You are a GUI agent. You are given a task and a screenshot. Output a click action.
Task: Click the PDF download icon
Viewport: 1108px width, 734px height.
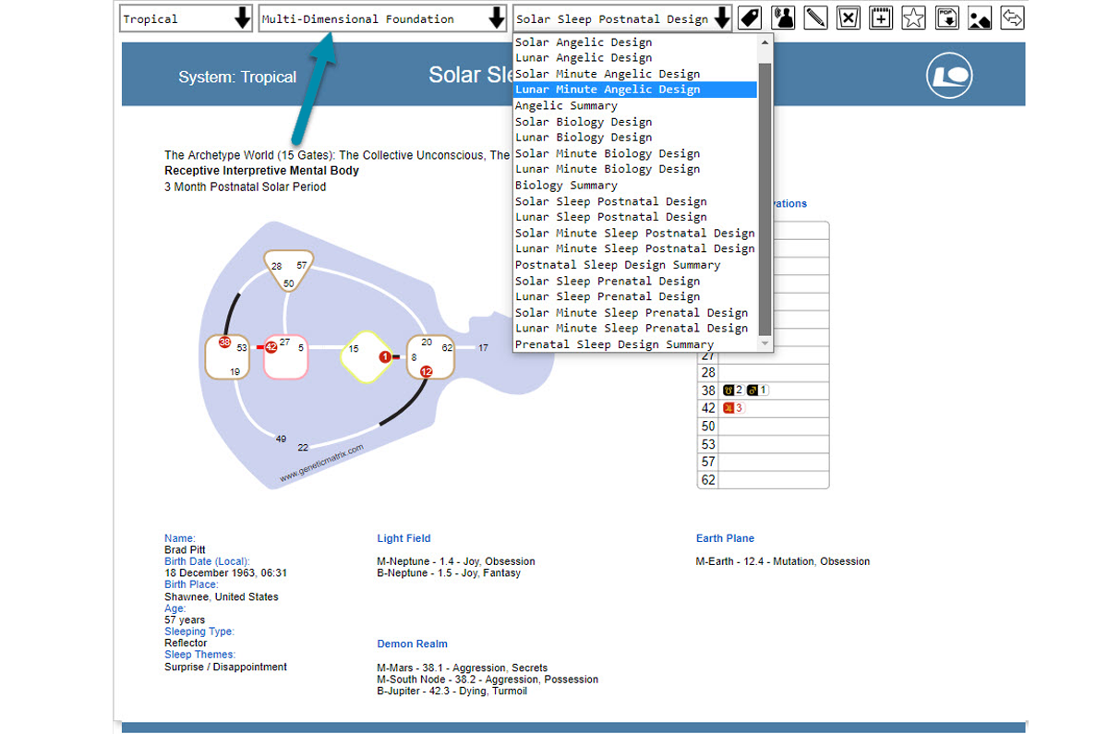click(946, 18)
